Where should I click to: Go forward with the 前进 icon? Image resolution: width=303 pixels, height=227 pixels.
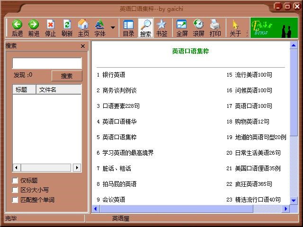point(34,28)
